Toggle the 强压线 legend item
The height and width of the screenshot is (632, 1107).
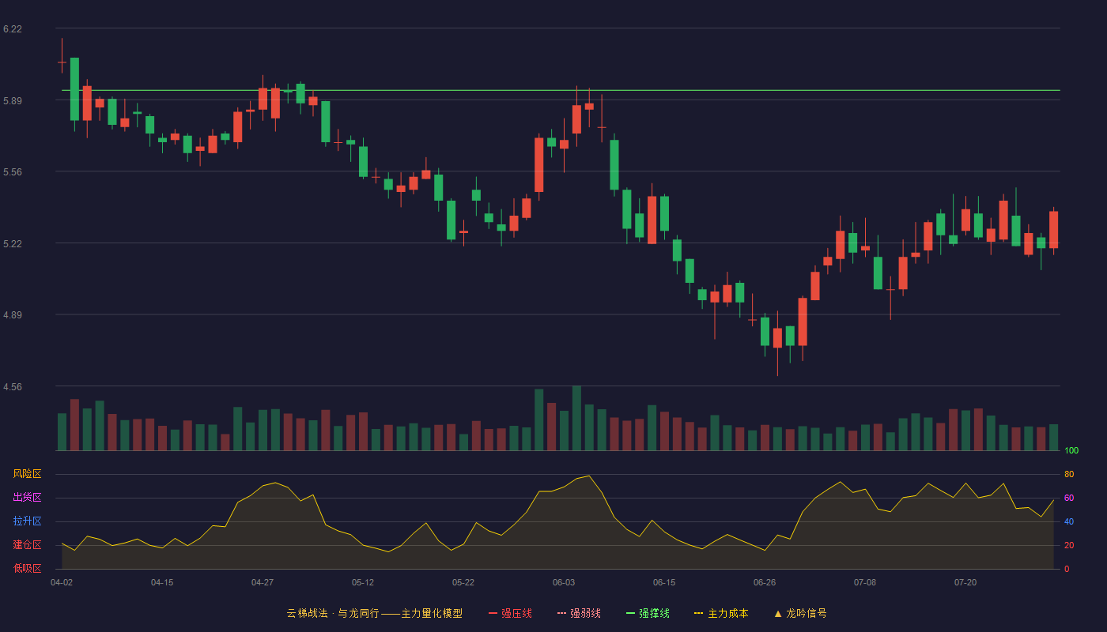pos(510,613)
